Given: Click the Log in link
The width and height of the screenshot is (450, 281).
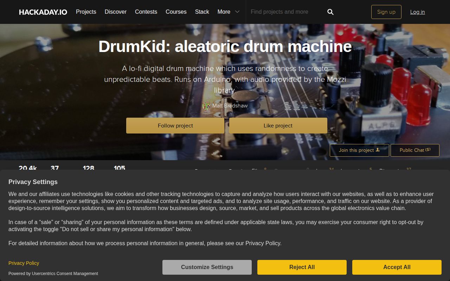Looking at the screenshot, I should 417,12.
